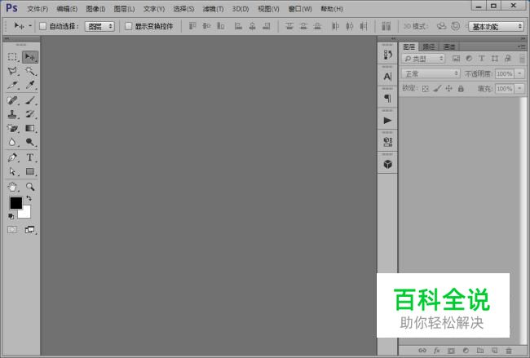Open the History panel icon
Viewport: 530px width, 358px height.
387,55
